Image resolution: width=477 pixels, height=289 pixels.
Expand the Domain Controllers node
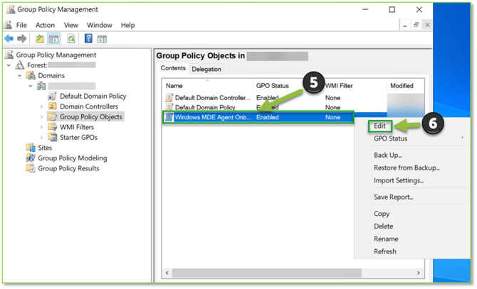(42, 107)
